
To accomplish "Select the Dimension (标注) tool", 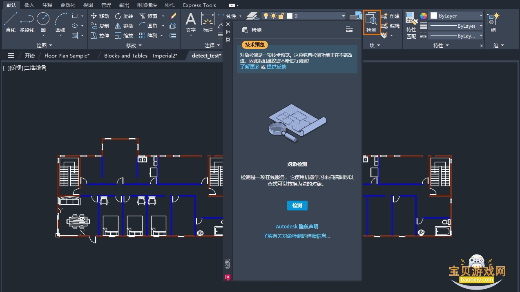I will [x=208, y=22].
